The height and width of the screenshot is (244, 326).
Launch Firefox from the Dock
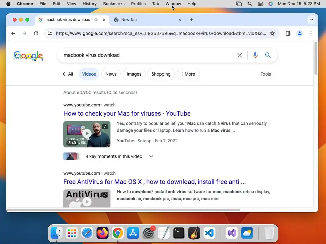pyautogui.click(x=102, y=233)
